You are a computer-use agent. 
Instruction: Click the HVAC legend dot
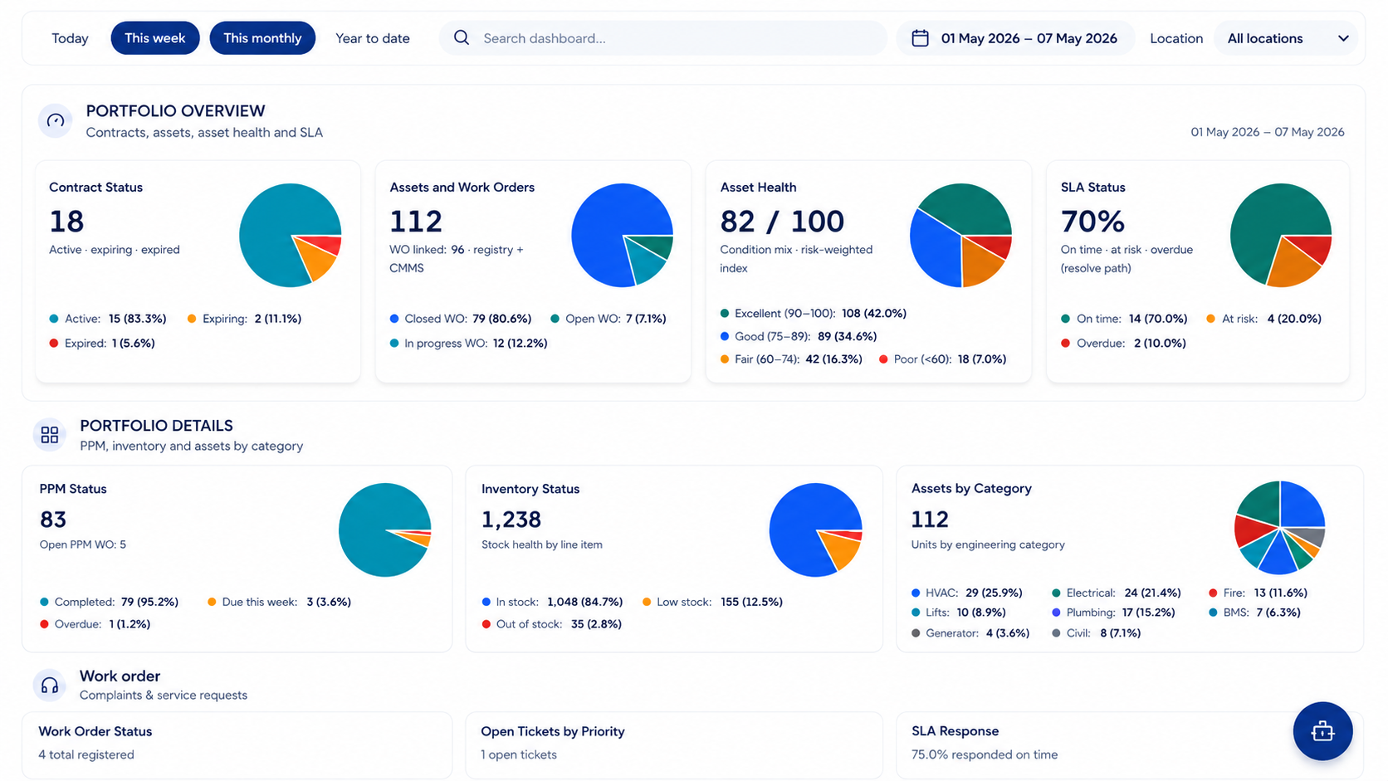click(916, 593)
